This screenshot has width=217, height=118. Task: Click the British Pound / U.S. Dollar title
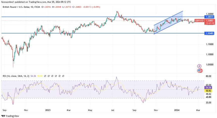[16, 7]
